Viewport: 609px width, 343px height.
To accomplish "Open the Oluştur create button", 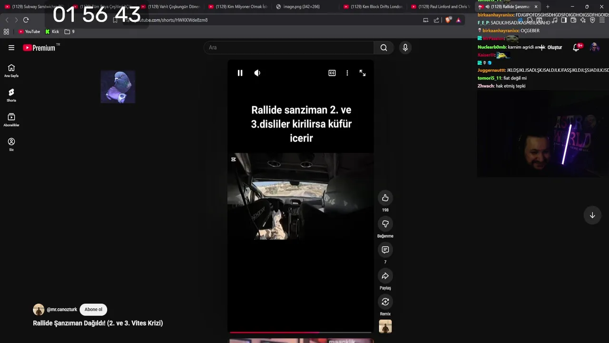I will (551, 47).
